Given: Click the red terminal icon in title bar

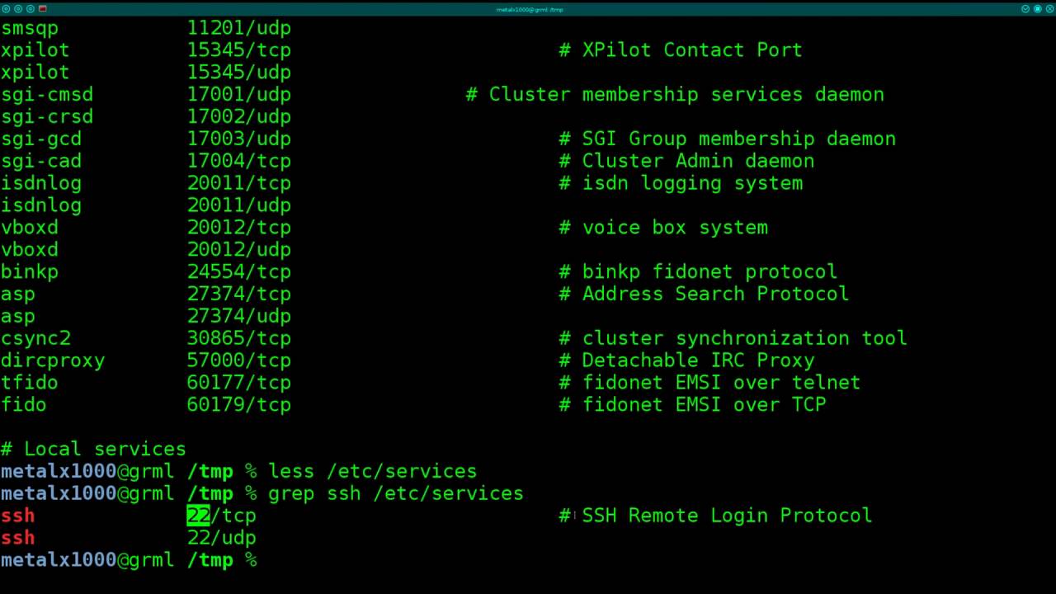Looking at the screenshot, I should point(43,9).
